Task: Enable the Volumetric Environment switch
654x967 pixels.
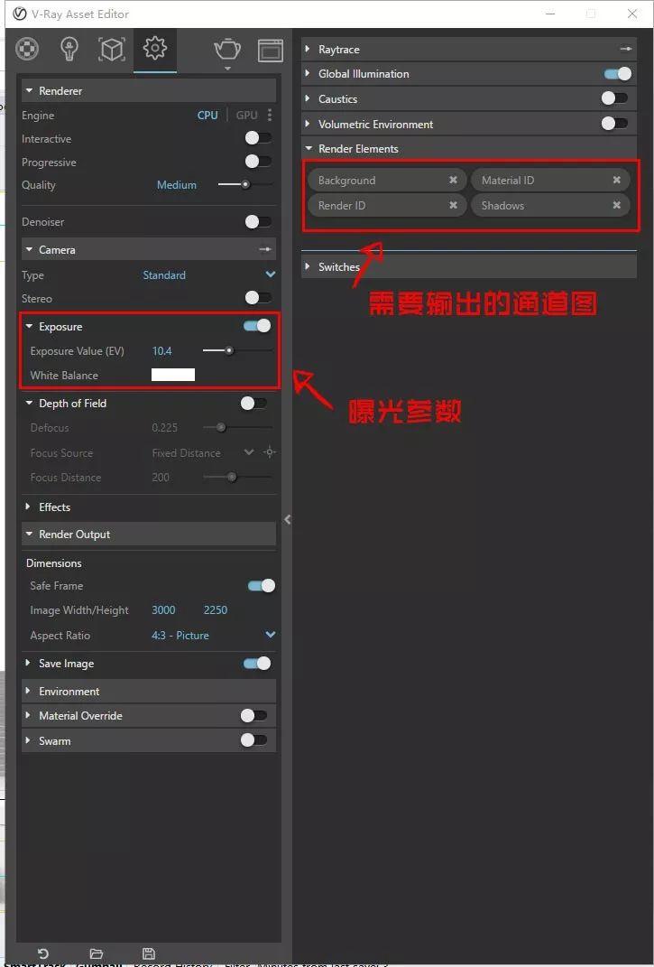Action: click(614, 124)
